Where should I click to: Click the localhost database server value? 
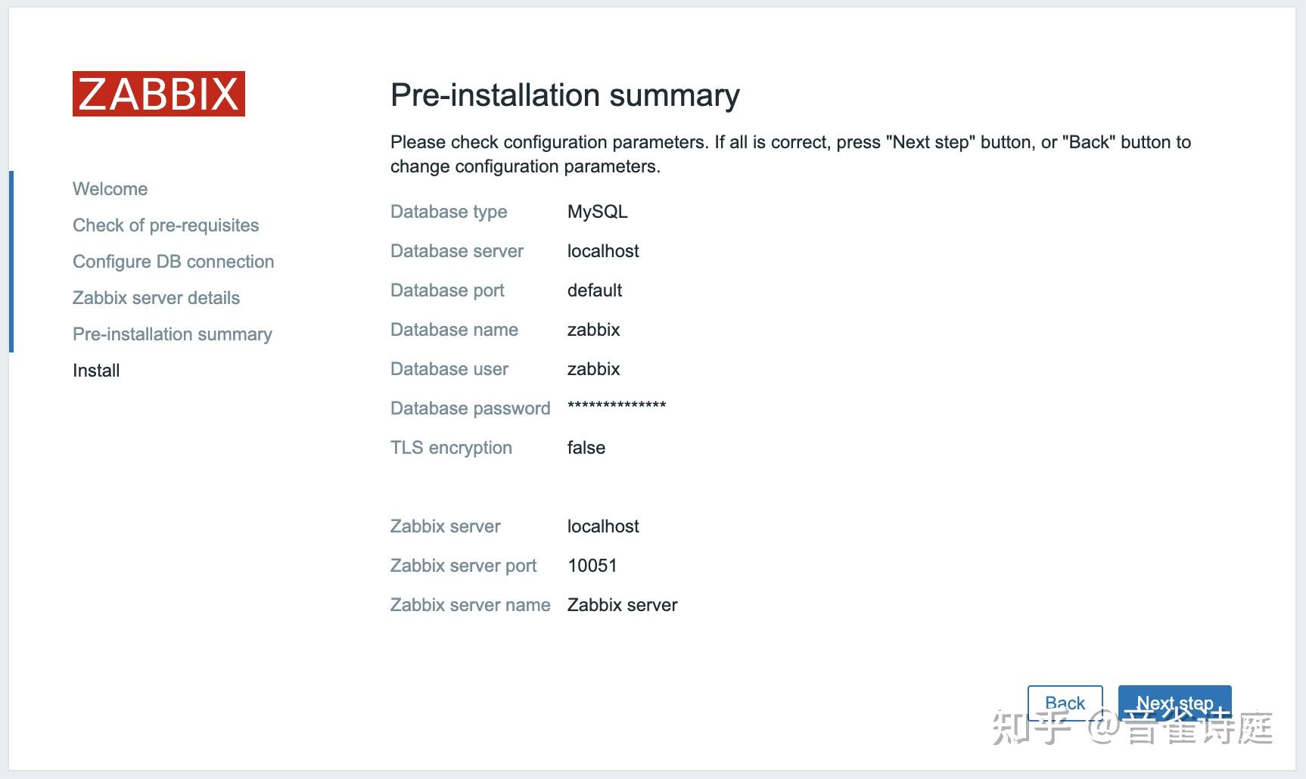click(x=603, y=250)
